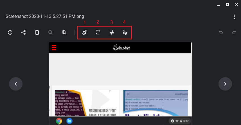Viewport: 241px width, 125px height.
Task: Undo the last edit
Action: (x=221, y=32)
